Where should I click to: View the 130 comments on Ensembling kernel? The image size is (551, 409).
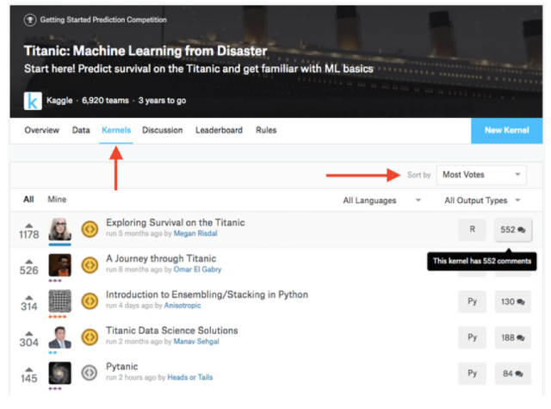coord(513,301)
